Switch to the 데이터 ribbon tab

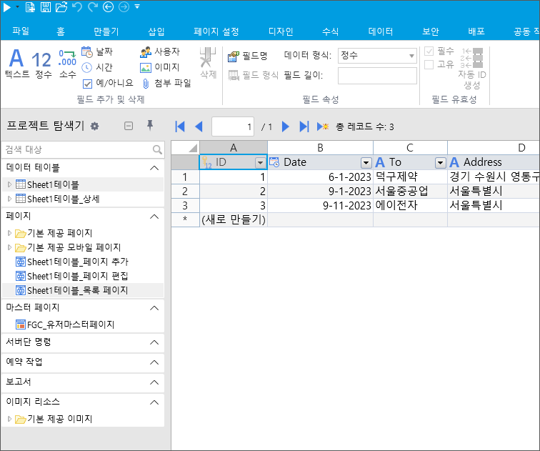(x=380, y=31)
